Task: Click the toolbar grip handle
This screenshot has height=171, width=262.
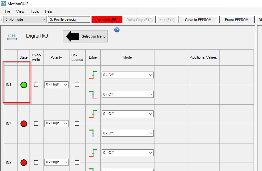Action: coord(1,19)
